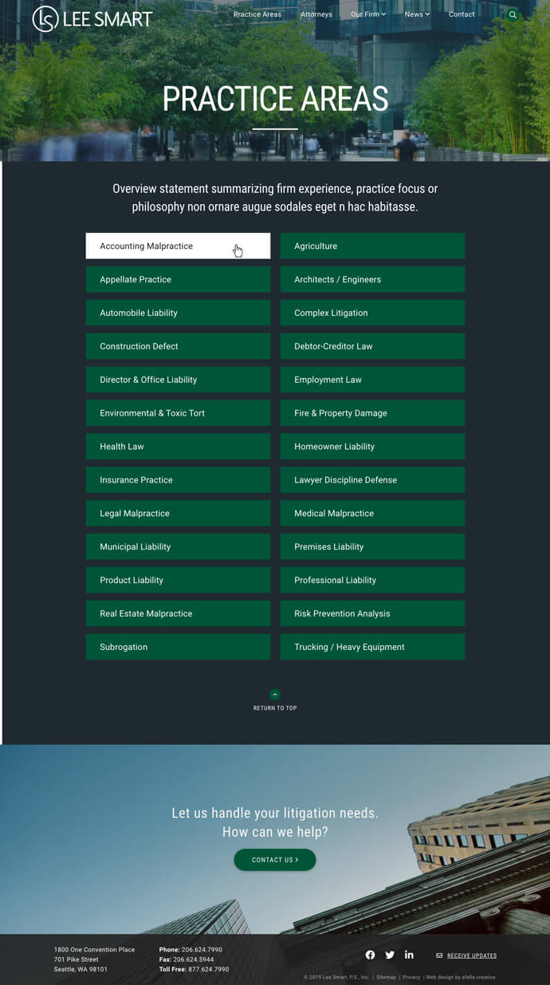Click the Receive Updates link
This screenshot has height=985, width=550.
pyautogui.click(x=471, y=955)
